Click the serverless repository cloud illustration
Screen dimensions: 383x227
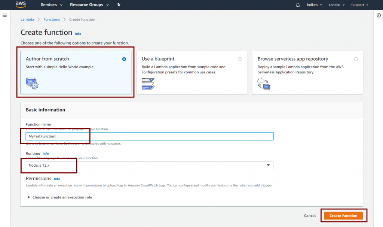264,84
